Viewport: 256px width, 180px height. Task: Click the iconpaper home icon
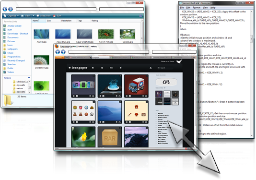(x=93, y=68)
